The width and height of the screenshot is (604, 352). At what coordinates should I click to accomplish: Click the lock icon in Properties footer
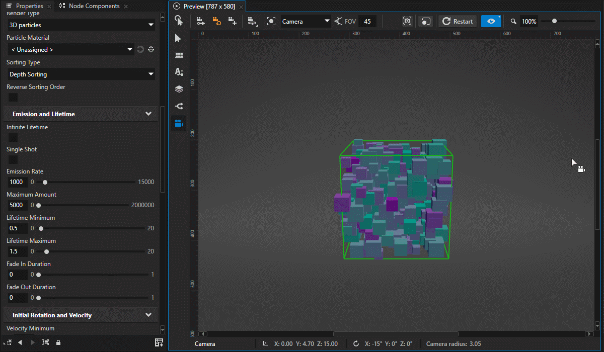click(x=58, y=342)
